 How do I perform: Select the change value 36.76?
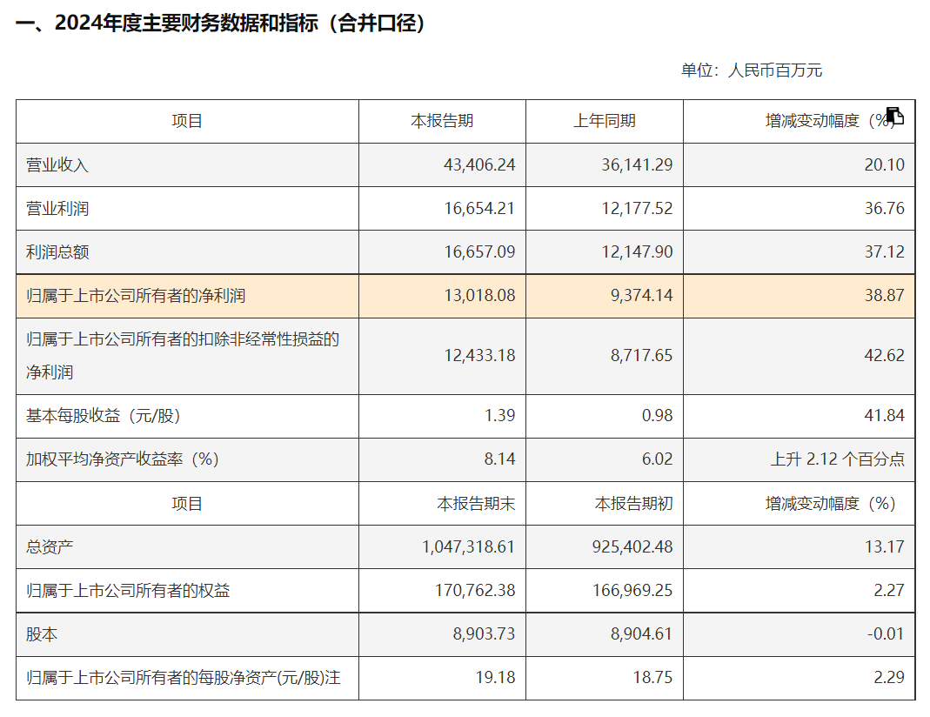[x=885, y=209]
